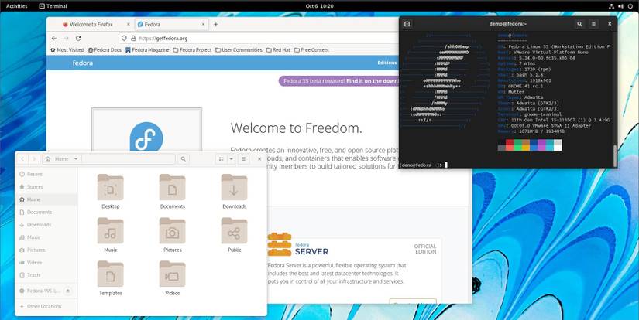Select the Fedora tab in Firefox
This screenshot has height=320, width=639.
(171, 25)
